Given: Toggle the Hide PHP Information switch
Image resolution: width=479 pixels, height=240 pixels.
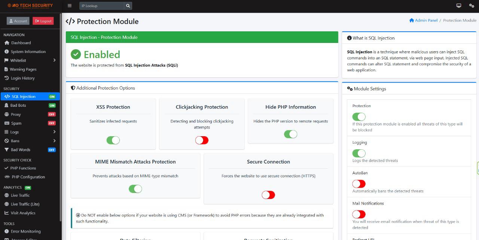Looking at the screenshot, I should [x=290, y=134].
